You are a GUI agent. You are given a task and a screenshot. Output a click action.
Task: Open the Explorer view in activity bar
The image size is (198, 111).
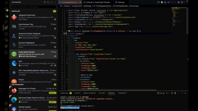tap(6, 10)
